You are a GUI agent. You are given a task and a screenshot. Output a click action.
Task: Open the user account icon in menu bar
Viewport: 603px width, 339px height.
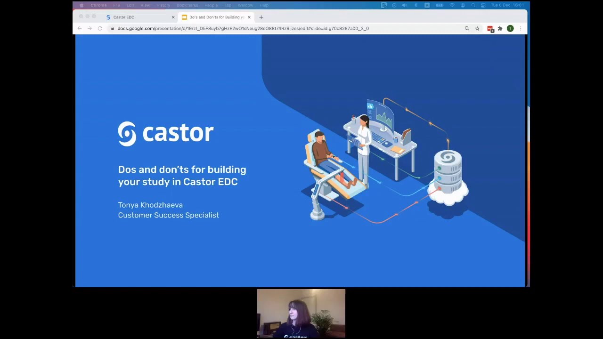tap(463, 5)
